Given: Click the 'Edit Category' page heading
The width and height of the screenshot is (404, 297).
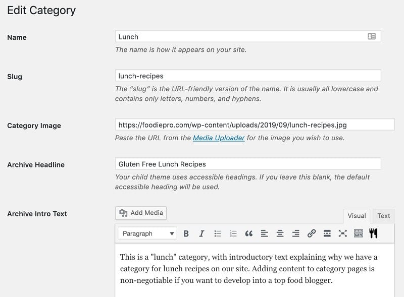Looking at the screenshot, I should coord(41,11).
